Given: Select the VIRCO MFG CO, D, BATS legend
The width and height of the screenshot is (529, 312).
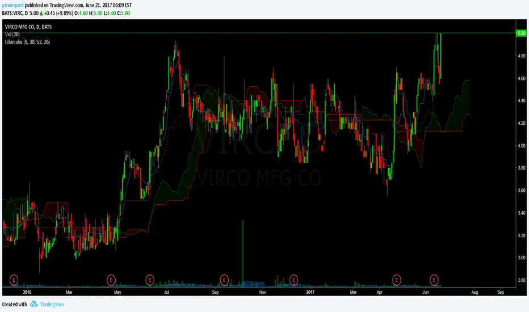Looking at the screenshot, I should click(x=28, y=27).
